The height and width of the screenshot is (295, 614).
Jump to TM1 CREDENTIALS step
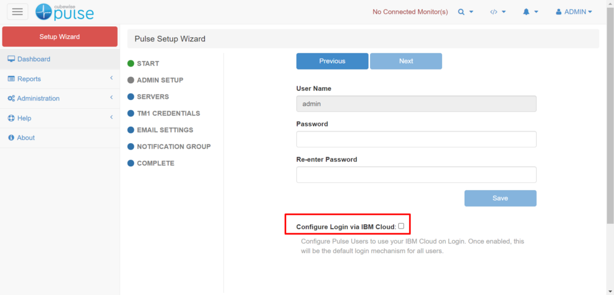click(x=168, y=113)
